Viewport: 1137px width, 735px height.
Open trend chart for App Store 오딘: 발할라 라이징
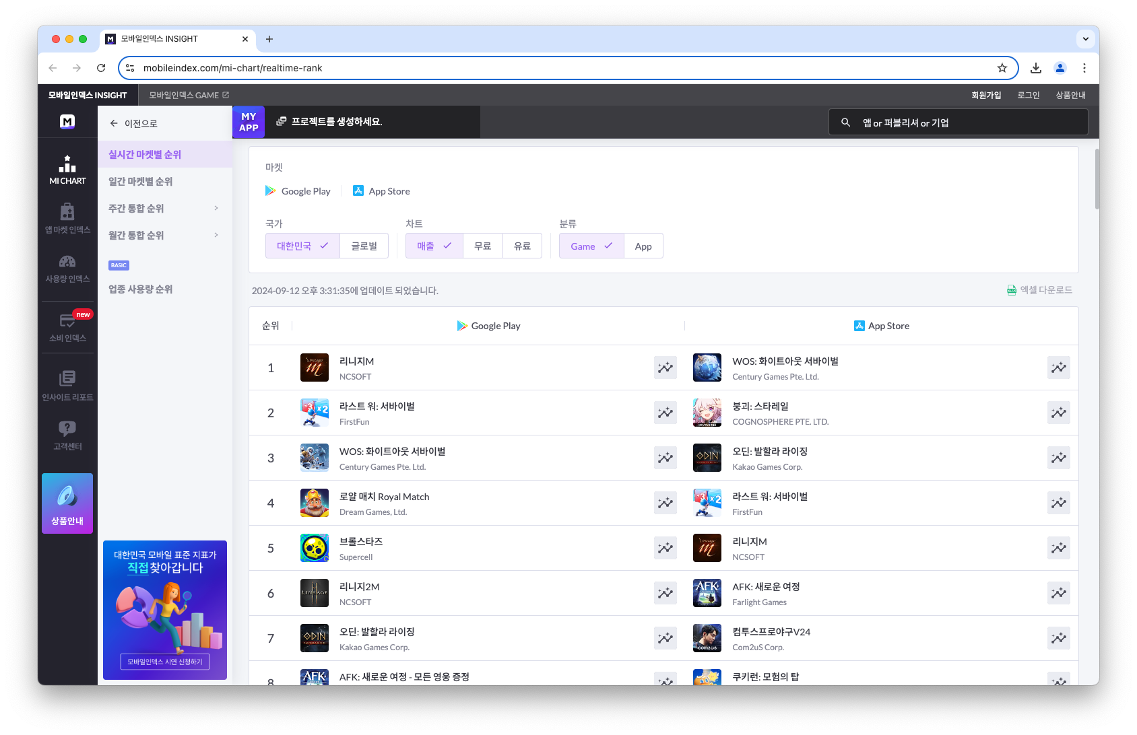1059,458
